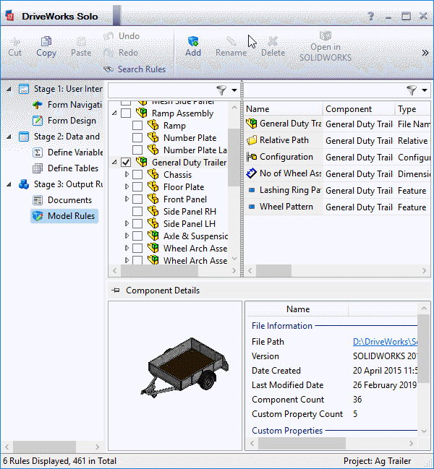Viewport: 434px width, 469px height.
Task: Click the model tree filter funnel icon
Action: point(221,90)
